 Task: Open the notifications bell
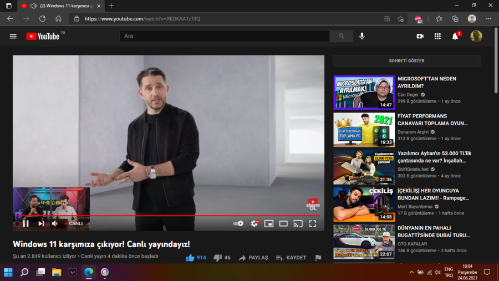tap(455, 36)
